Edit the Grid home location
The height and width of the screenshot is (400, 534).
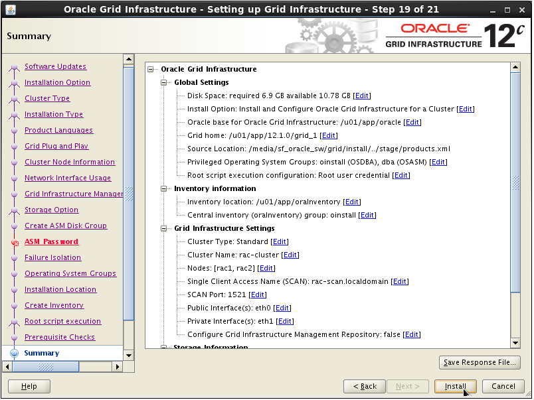coord(328,136)
